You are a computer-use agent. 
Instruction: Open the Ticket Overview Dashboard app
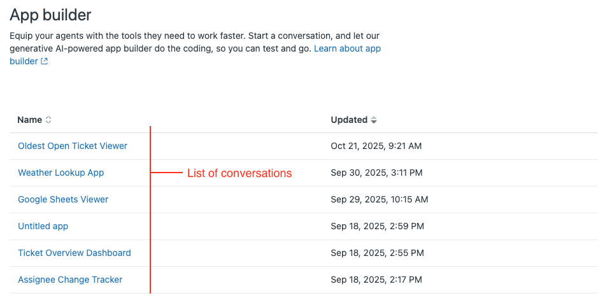pos(75,253)
